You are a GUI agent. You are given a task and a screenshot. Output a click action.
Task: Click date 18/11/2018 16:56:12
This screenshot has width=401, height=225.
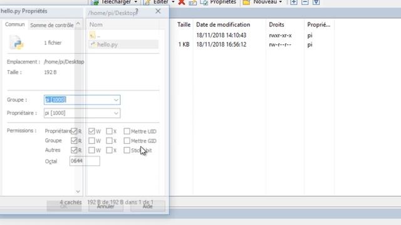click(221, 44)
